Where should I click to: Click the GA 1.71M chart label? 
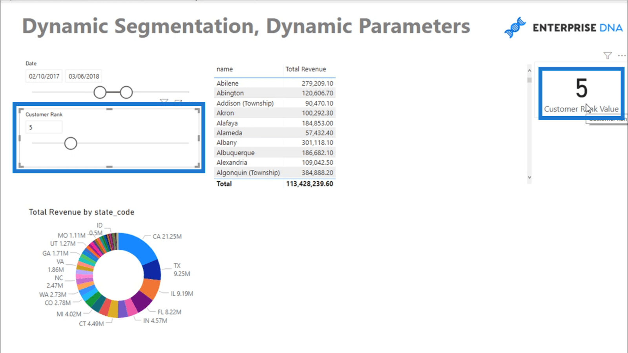click(x=55, y=253)
